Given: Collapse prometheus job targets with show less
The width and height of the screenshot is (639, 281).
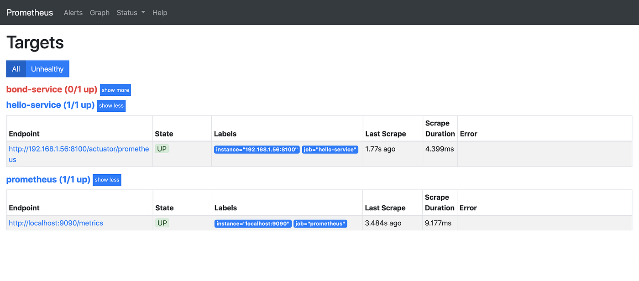Looking at the screenshot, I should pyautogui.click(x=106, y=180).
